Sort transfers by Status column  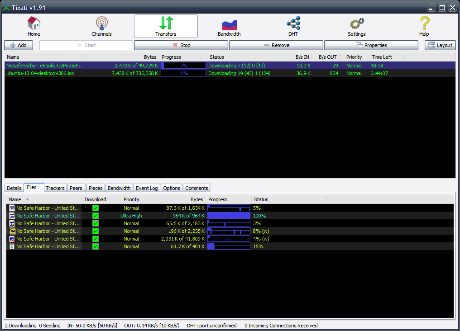(x=246, y=57)
